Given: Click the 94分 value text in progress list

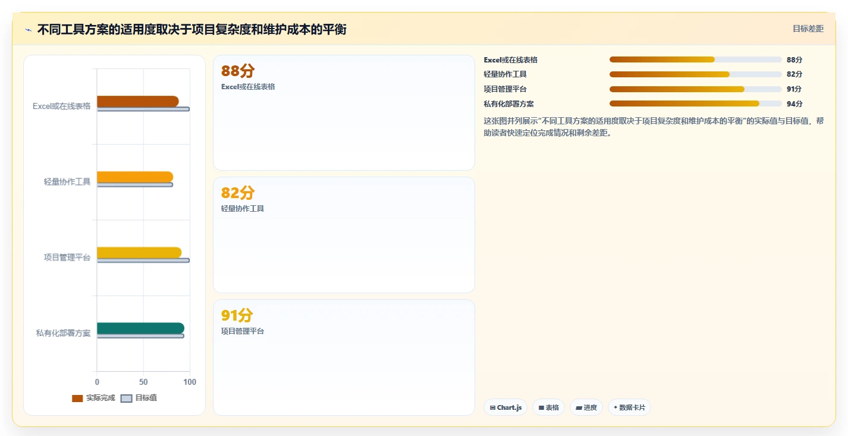Looking at the screenshot, I should point(794,103).
